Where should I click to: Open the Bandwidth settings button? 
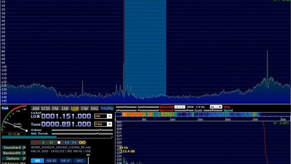(14, 153)
